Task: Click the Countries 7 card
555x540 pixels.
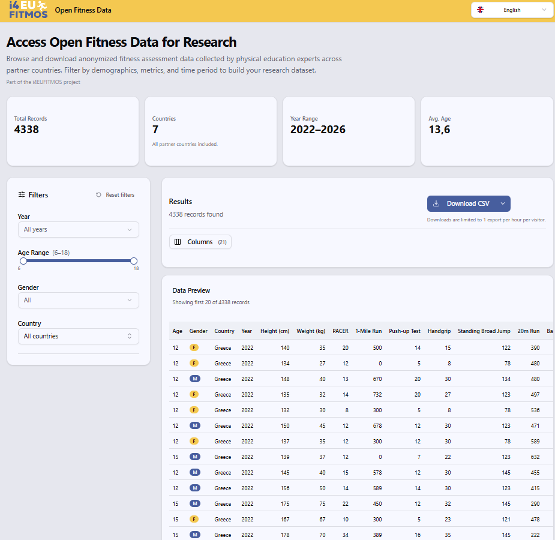Action: (x=211, y=131)
